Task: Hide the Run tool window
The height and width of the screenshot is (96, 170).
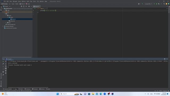Action: point(167,59)
